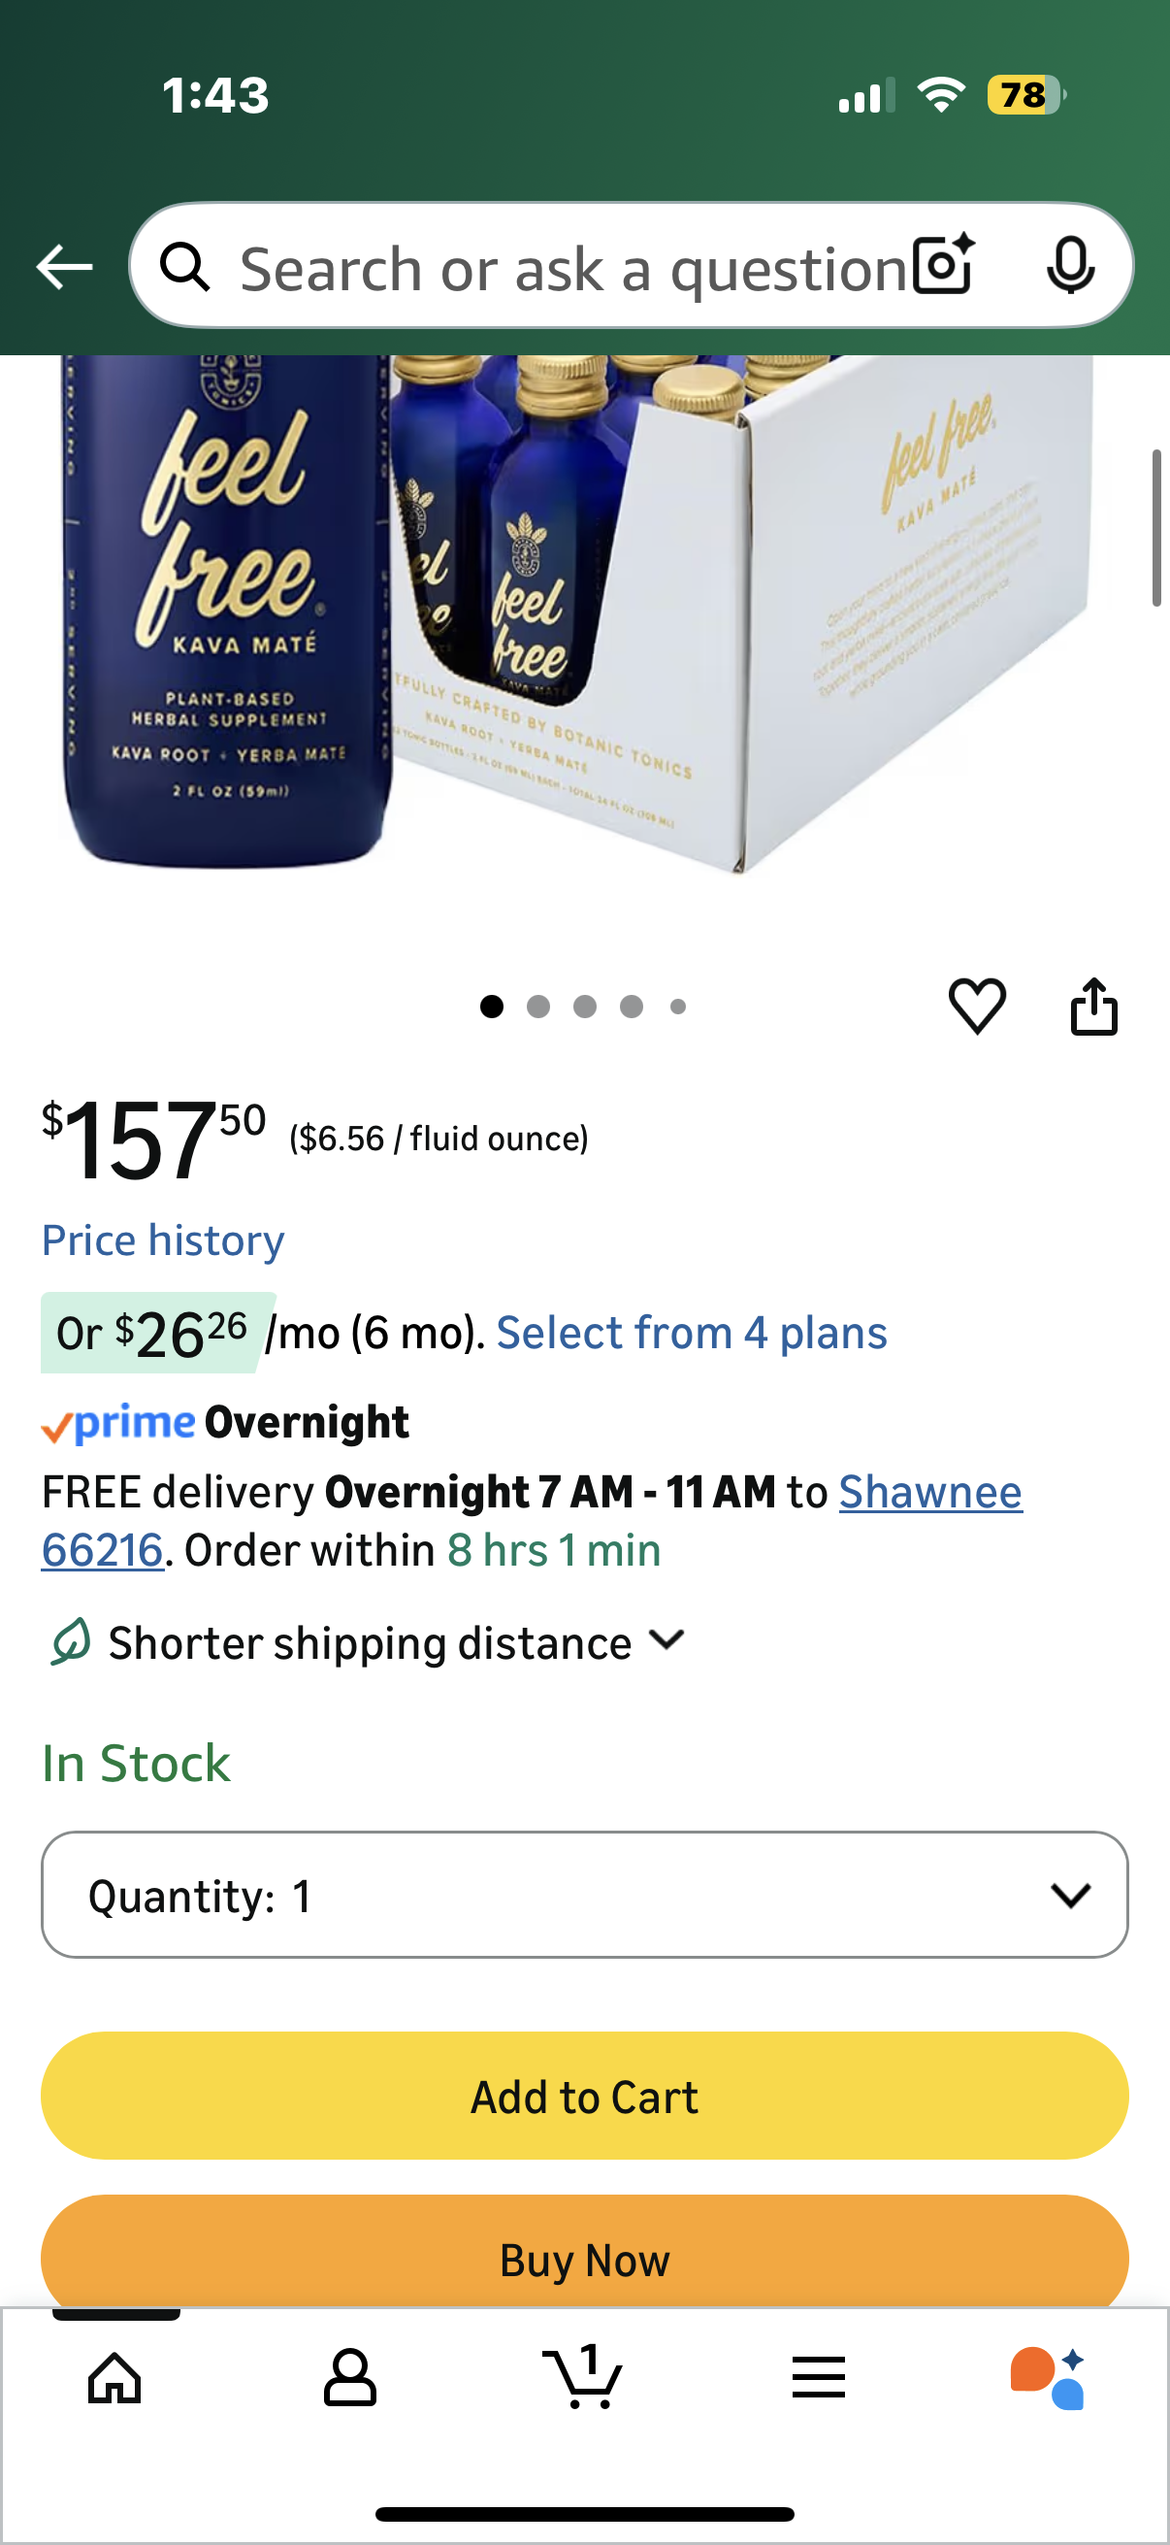Click the Add to Cart button

[584, 2096]
